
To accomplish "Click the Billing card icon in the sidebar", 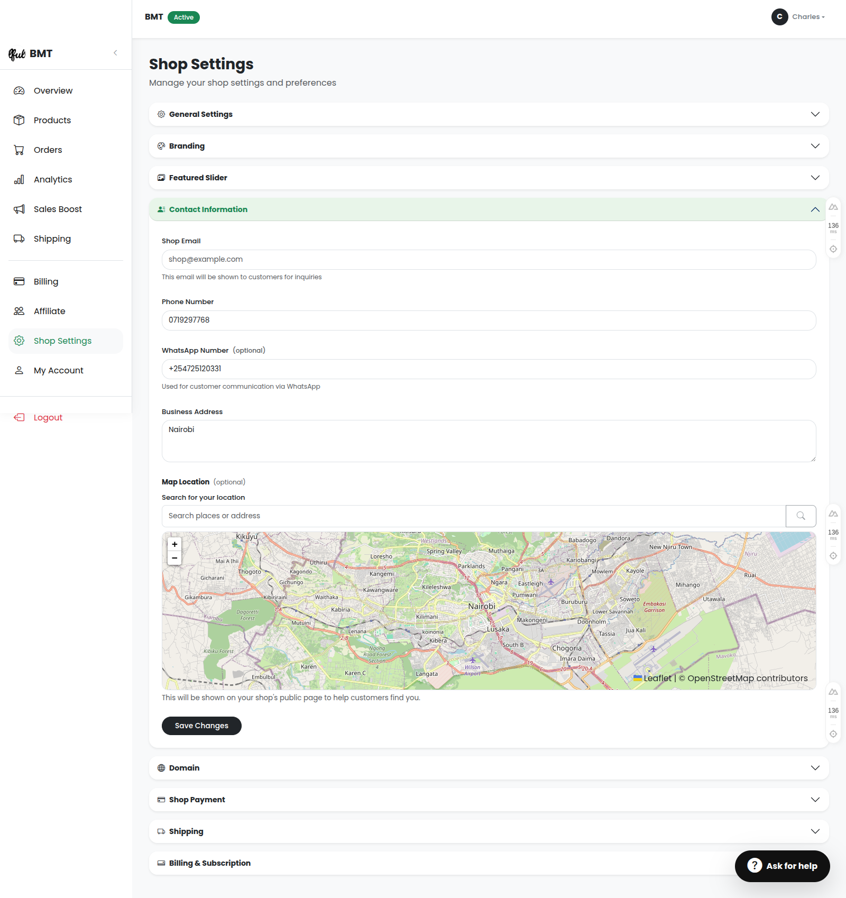I will tap(19, 281).
